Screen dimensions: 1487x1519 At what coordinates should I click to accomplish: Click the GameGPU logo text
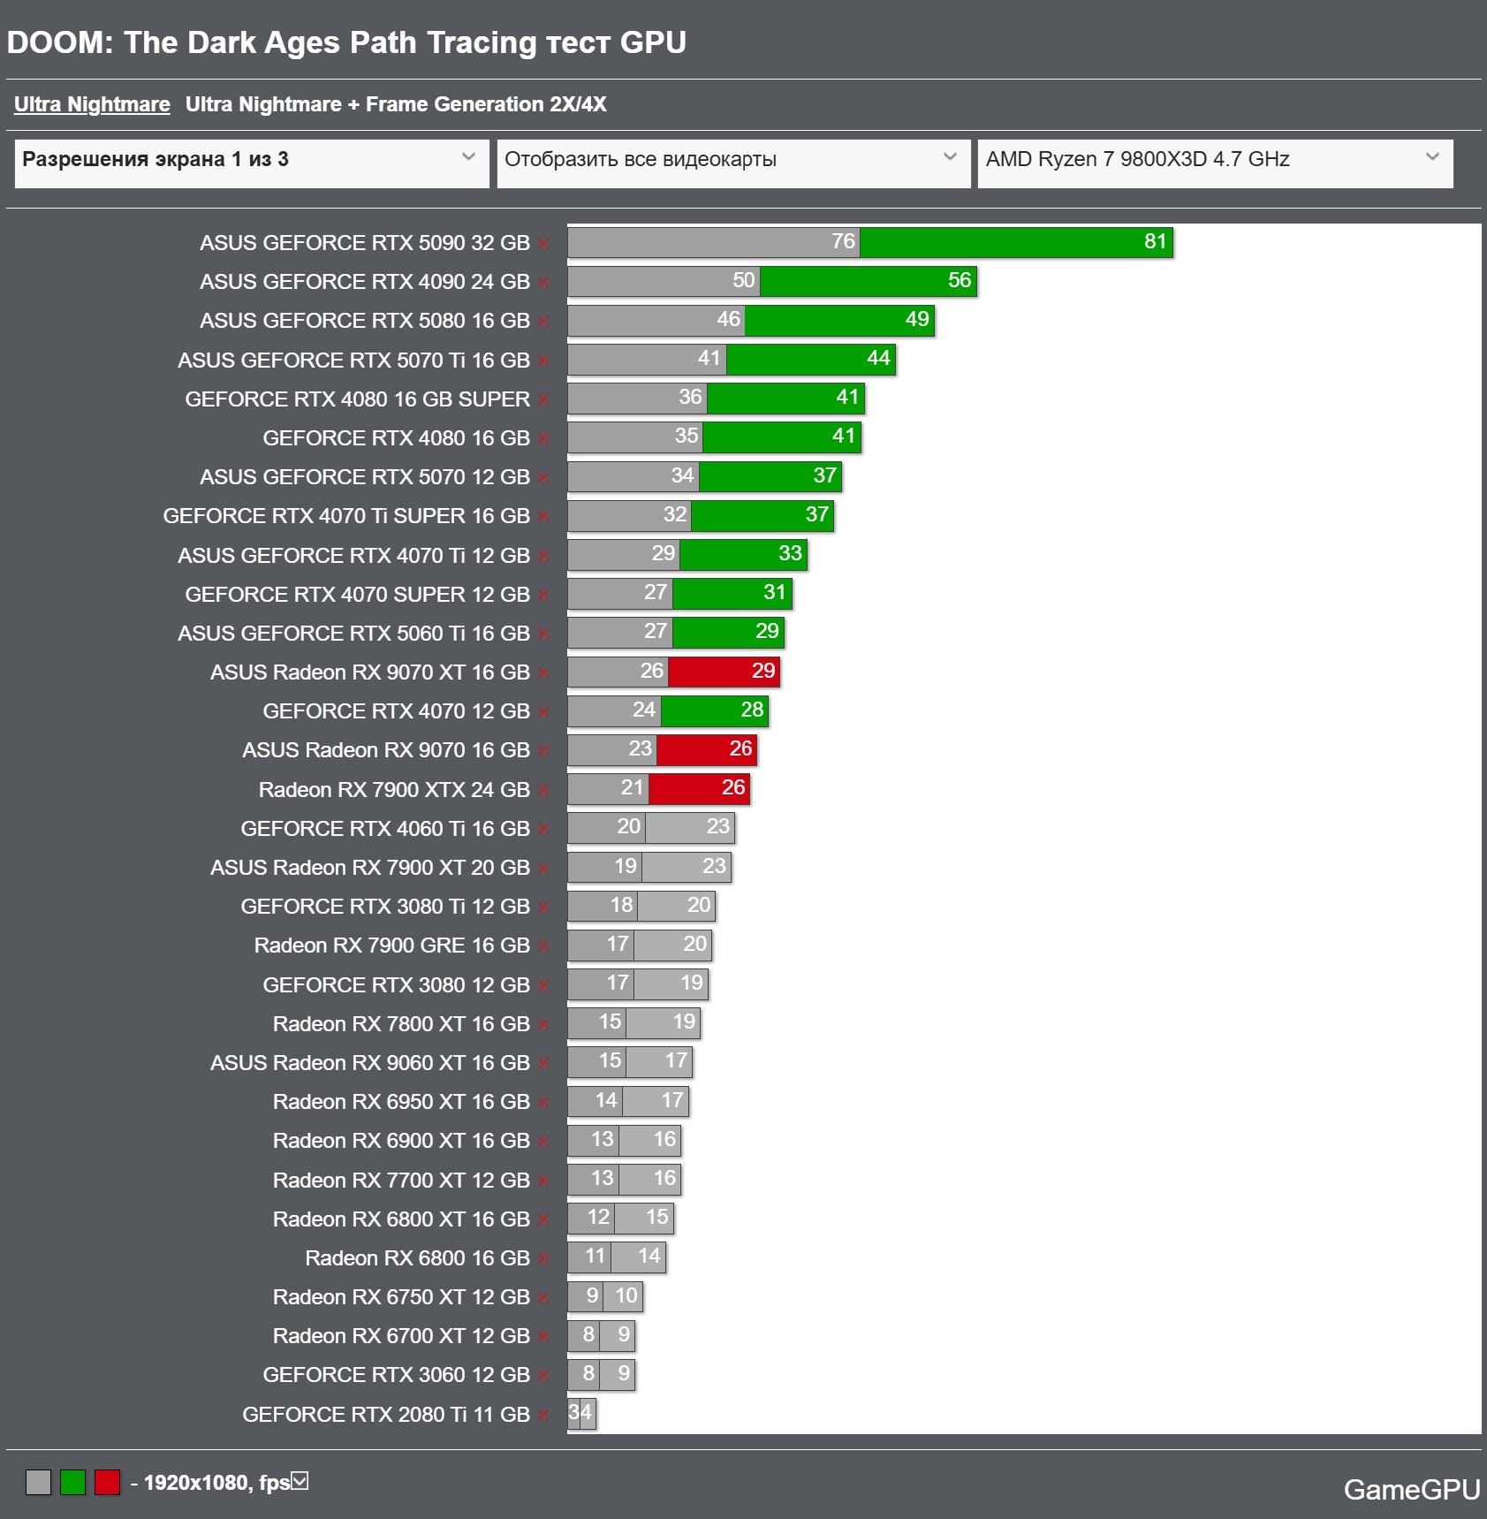coord(1412,1490)
